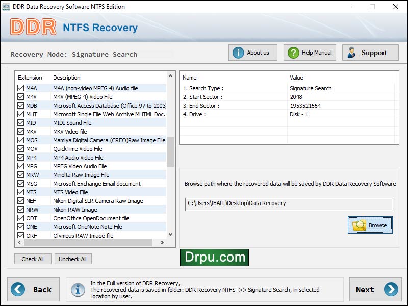Uncheck the MID extension checkbox
The height and width of the screenshot is (306, 408).
pos(20,122)
